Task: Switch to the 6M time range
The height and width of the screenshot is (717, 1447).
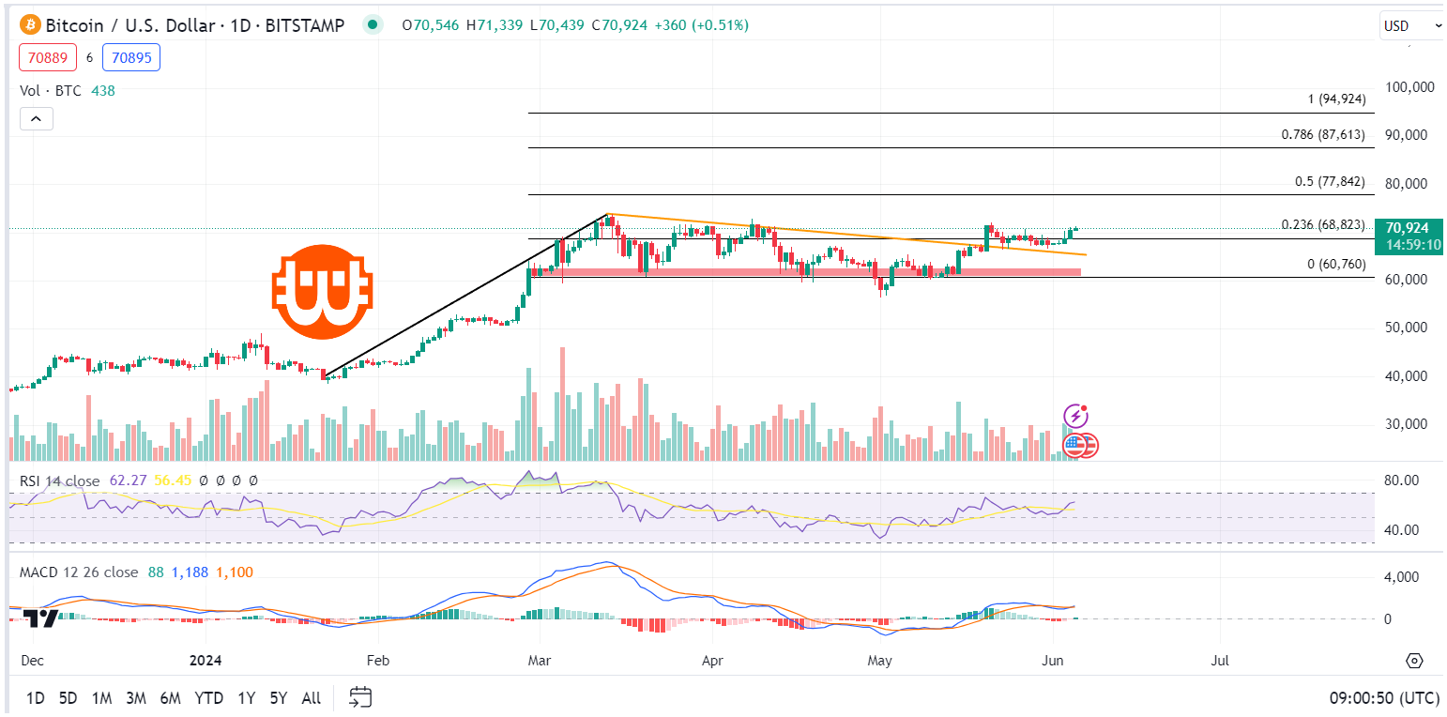Action: [x=170, y=698]
